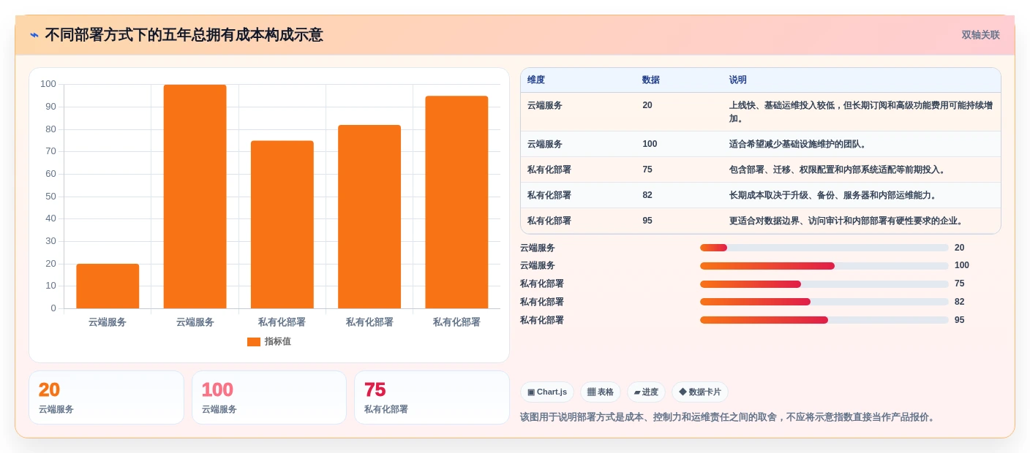
Task: Click the 数据卡片 chip
Action: [x=700, y=392]
